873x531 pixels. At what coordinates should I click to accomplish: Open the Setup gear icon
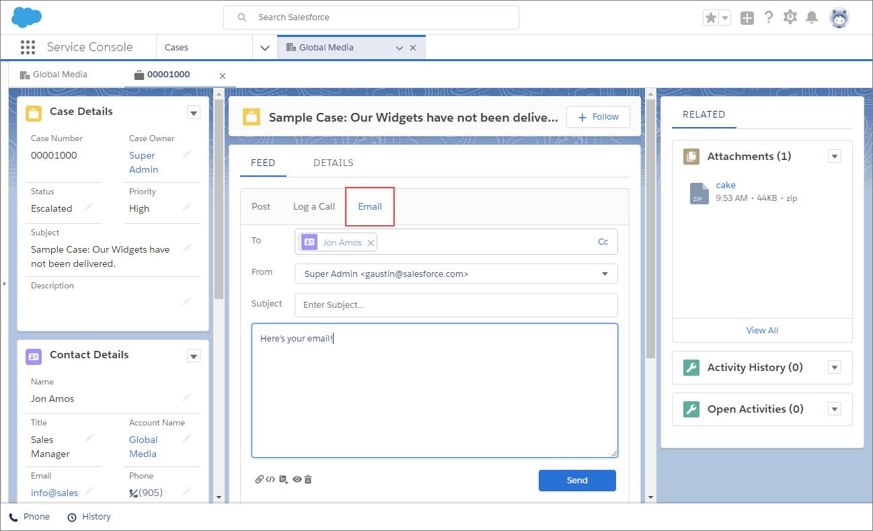(790, 17)
